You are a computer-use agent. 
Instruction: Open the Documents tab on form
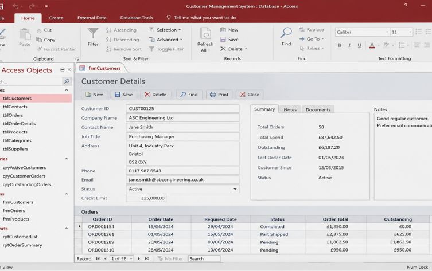(318, 109)
